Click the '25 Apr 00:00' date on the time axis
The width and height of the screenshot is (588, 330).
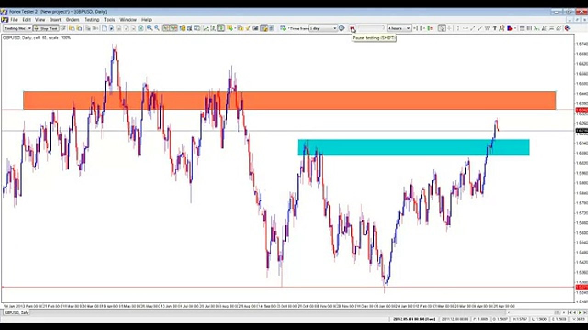(x=504, y=306)
